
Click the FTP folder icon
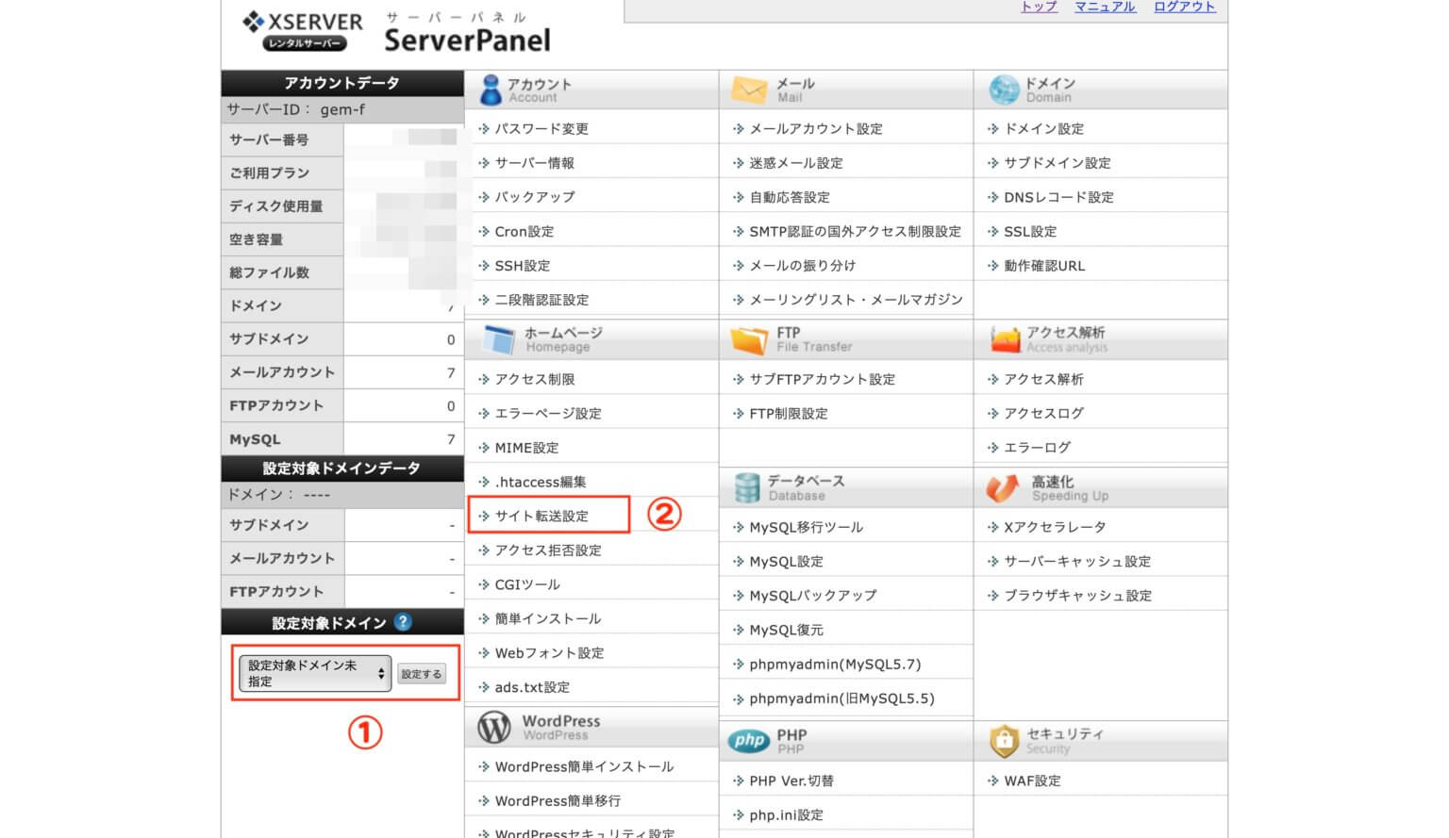749,339
